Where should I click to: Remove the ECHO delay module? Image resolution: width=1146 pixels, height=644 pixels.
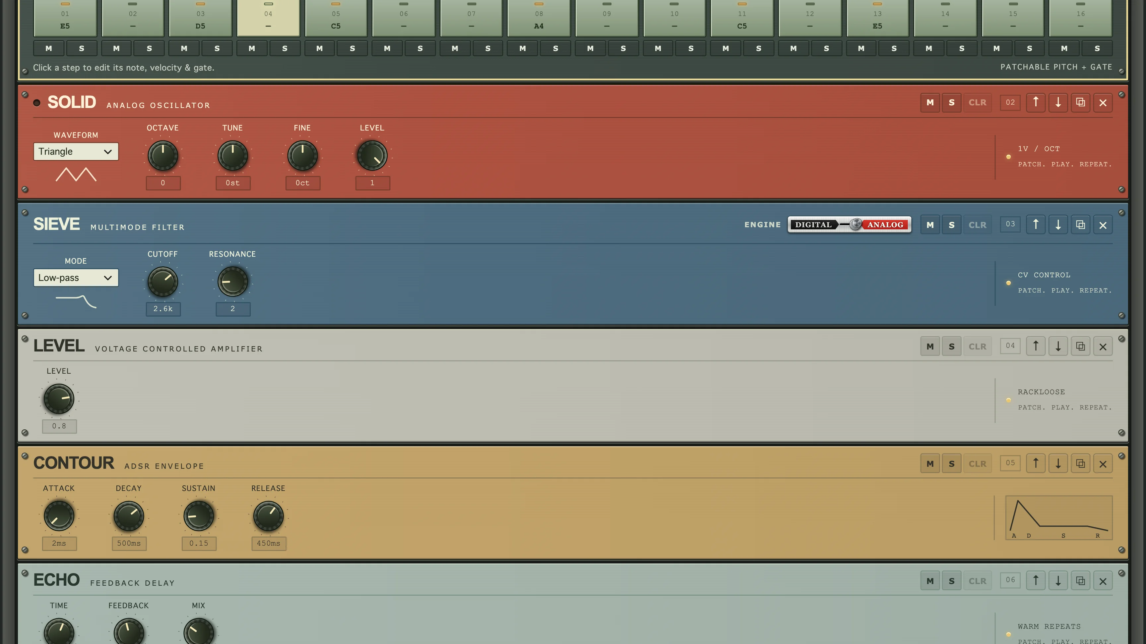(x=1103, y=580)
